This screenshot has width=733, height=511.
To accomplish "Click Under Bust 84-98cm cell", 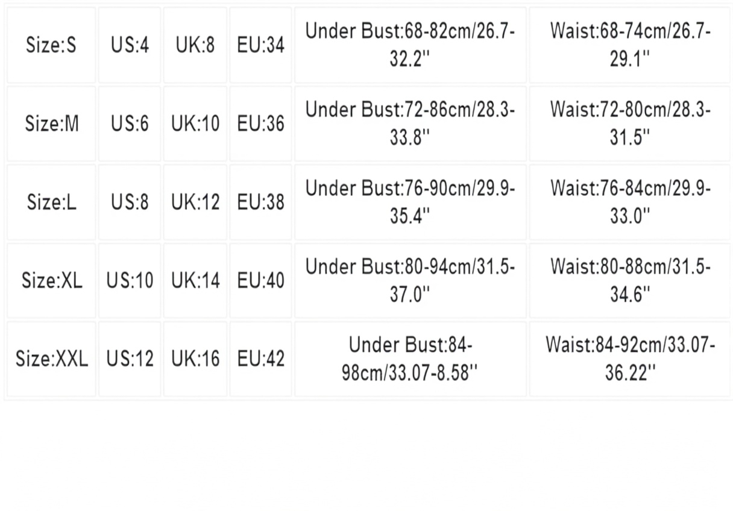I will point(410,359).
